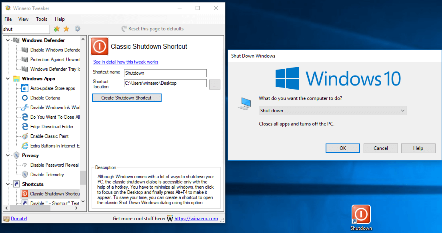Collapse the Windows Apps tree node
This screenshot has width=442, height=233.
[x=8, y=79]
